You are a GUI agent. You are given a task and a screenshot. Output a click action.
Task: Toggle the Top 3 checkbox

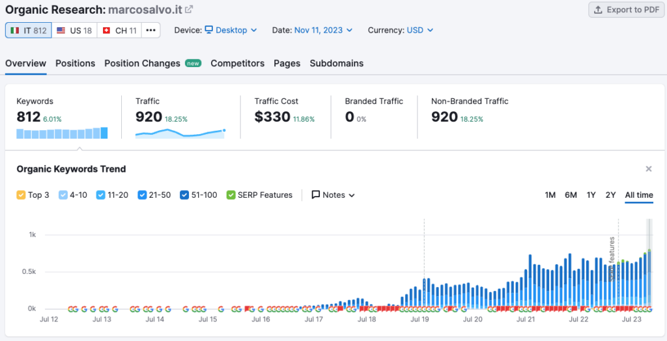(x=21, y=195)
